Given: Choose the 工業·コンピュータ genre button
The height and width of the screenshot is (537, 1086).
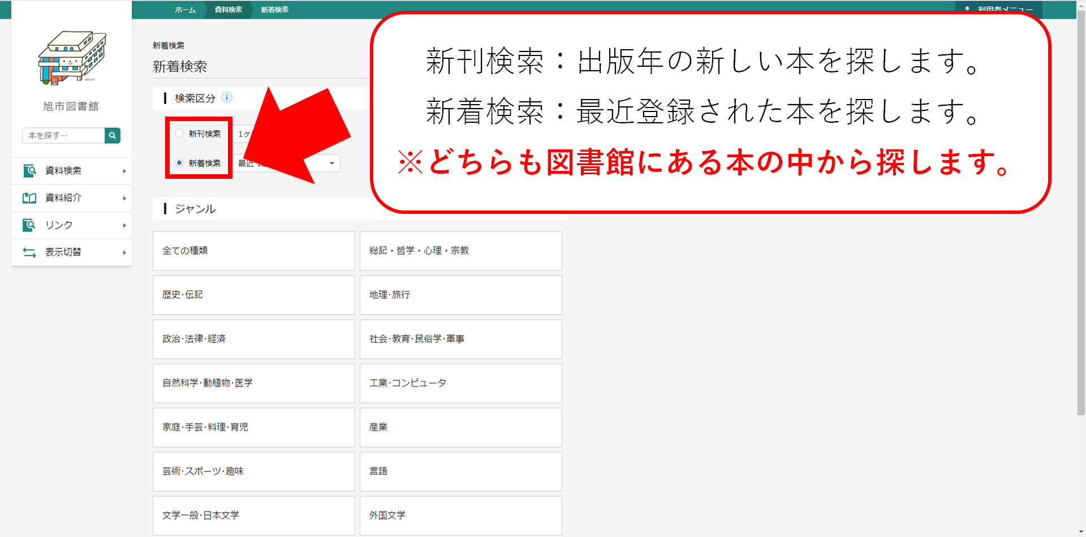Looking at the screenshot, I should [461, 383].
